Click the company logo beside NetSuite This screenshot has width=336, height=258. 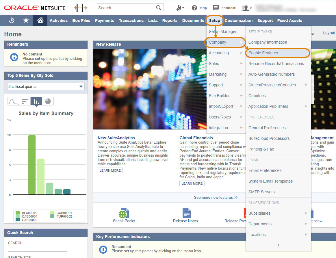pyautogui.click(x=81, y=8)
